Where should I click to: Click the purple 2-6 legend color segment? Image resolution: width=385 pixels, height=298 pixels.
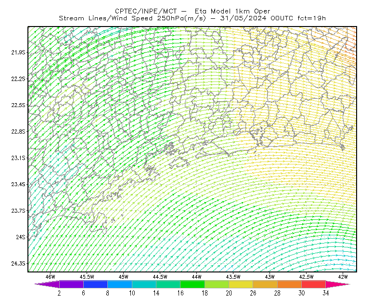[x=71, y=284]
